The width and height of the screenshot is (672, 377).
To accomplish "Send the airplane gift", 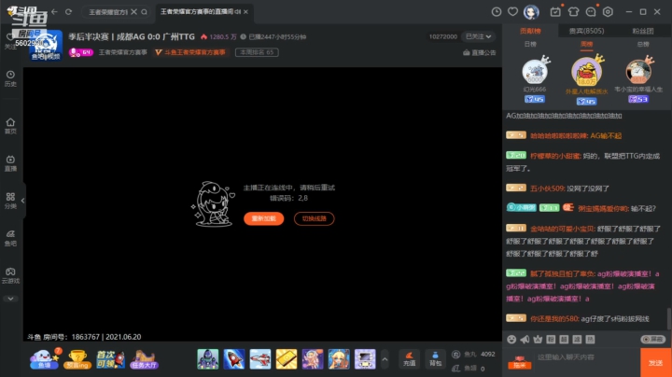I will tap(260, 359).
